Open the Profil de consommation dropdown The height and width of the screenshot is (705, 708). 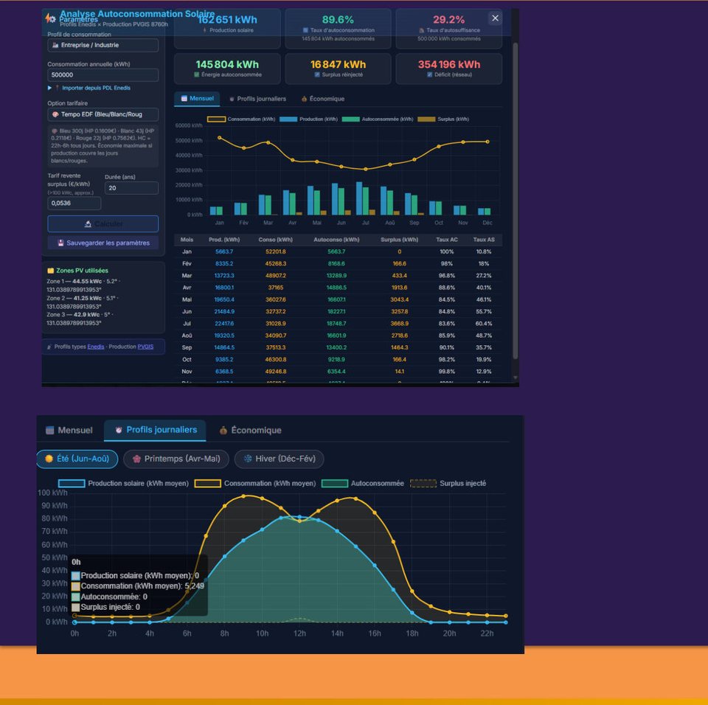103,46
